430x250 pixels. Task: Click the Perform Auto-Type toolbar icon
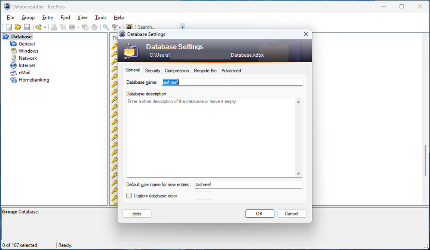[x=94, y=27]
